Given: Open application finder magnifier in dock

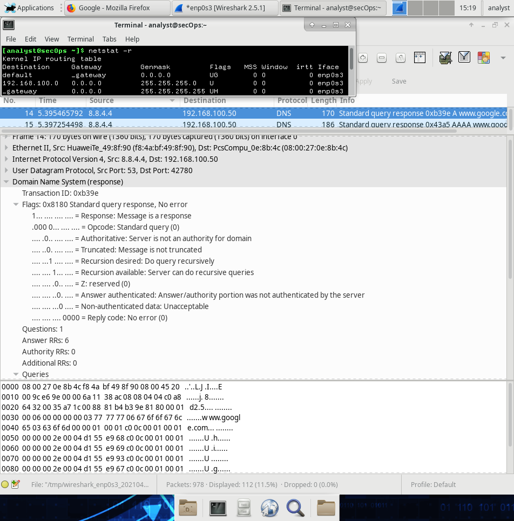Looking at the screenshot, I should pos(295,508).
